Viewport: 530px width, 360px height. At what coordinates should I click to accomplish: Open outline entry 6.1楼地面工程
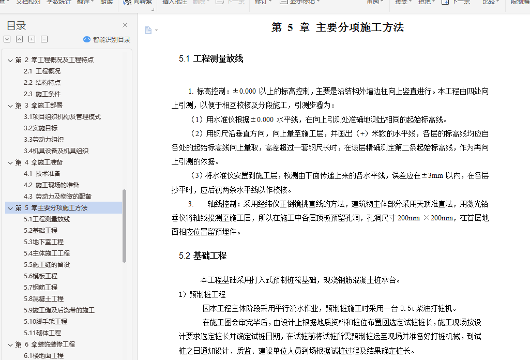[43, 356]
